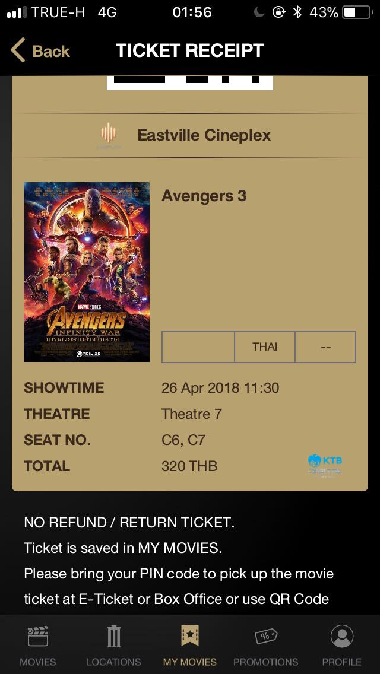Image resolution: width=380 pixels, height=674 pixels.
Task: Open the Movies clapperboard icon
Action: [38, 636]
